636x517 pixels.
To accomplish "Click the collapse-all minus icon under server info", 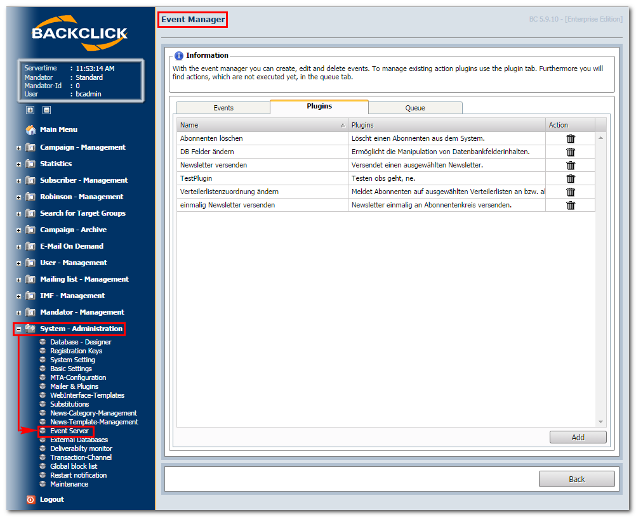I will tap(46, 110).
